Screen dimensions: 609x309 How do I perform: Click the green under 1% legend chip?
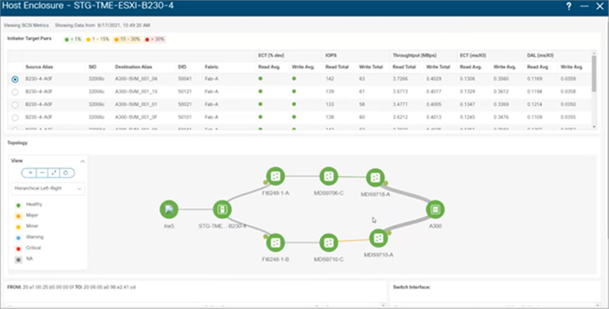[x=73, y=39]
